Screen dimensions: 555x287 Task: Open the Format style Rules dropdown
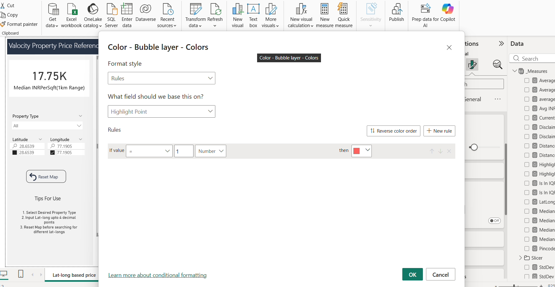click(x=161, y=78)
